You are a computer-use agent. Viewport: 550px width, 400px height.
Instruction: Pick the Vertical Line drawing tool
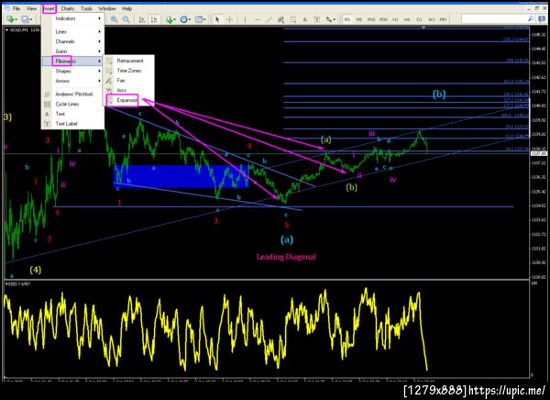245,19
